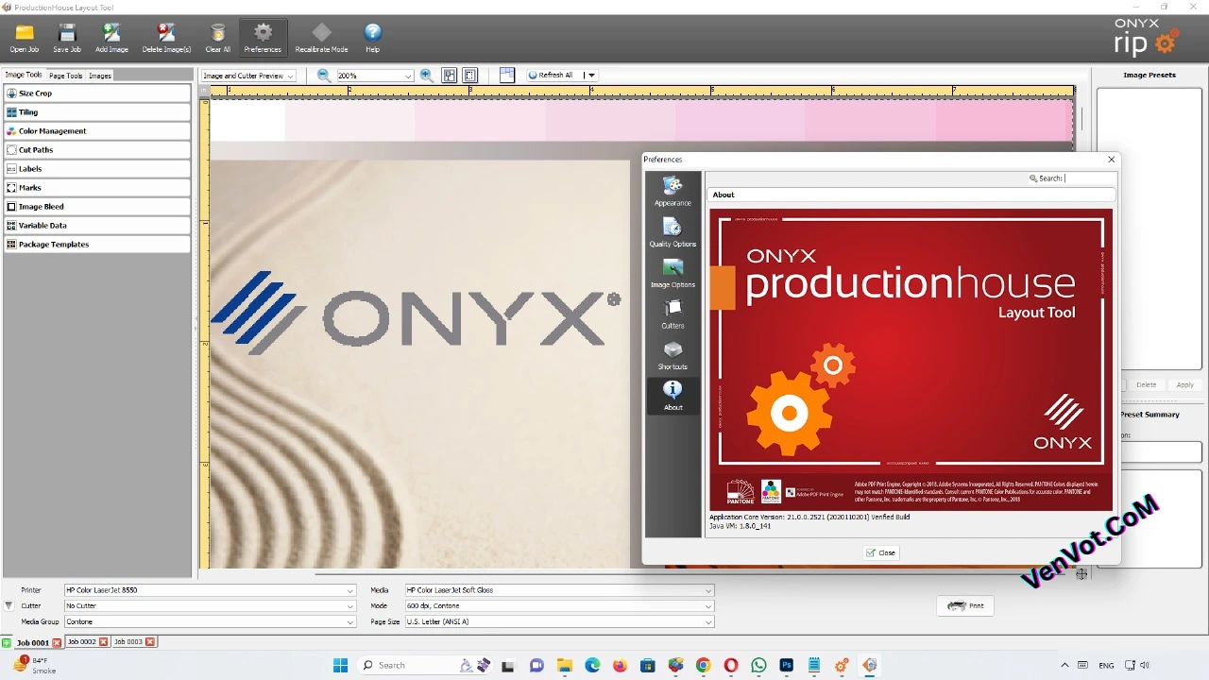Image resolution: width=1209 pixels, height=680 pixels.
Task: Click the Print button
Action: tap(964, 605)
